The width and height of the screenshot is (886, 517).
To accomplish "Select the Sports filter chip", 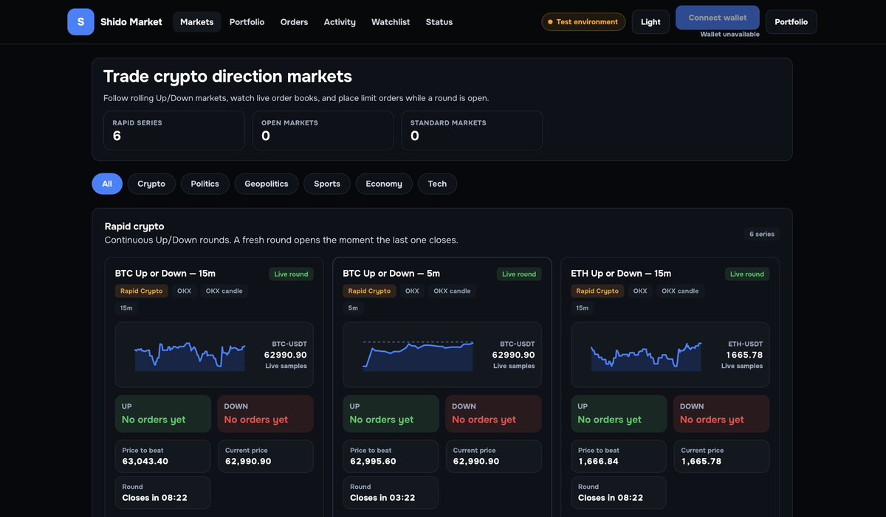I will [x=327, y=184].
